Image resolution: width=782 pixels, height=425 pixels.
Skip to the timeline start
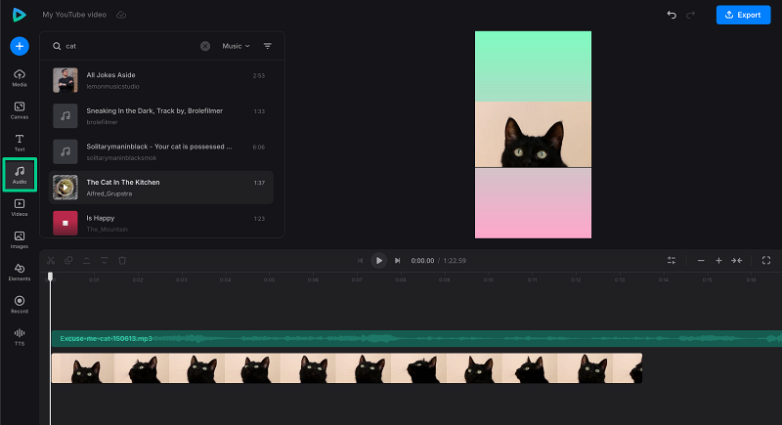360,261
